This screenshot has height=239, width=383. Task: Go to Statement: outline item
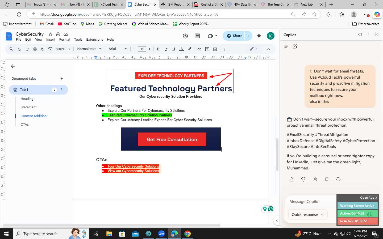click(29, 107)
